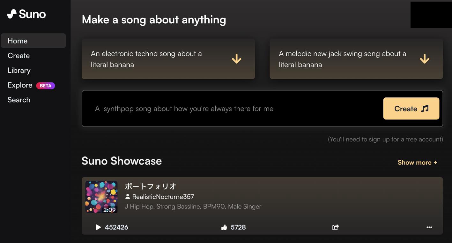
Task: Click the Suno logo icon
Action: click(x=12, y=14)
